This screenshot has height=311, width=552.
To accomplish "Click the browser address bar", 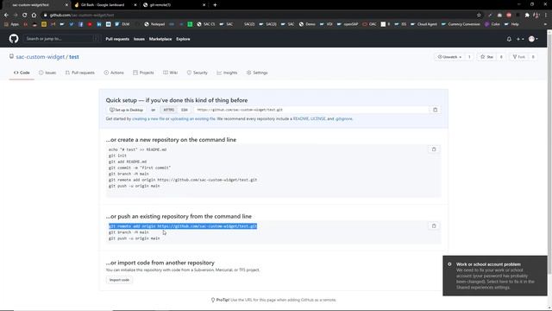I will click(x=260, y=16).
